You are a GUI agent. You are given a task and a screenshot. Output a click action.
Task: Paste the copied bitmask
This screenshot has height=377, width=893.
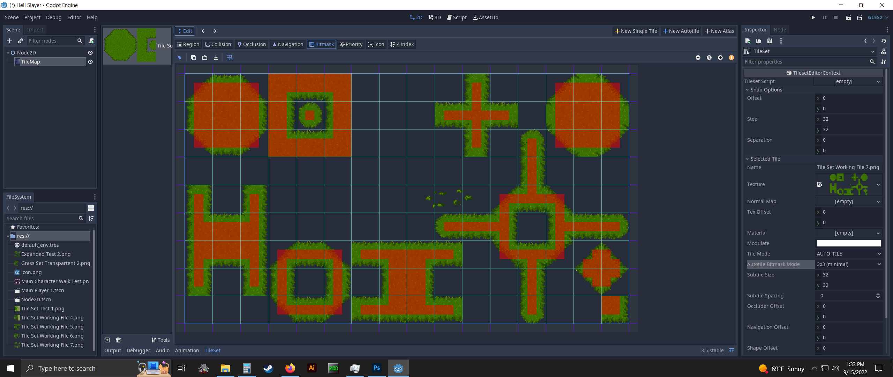pyautogui.click(x=205, y=58)
